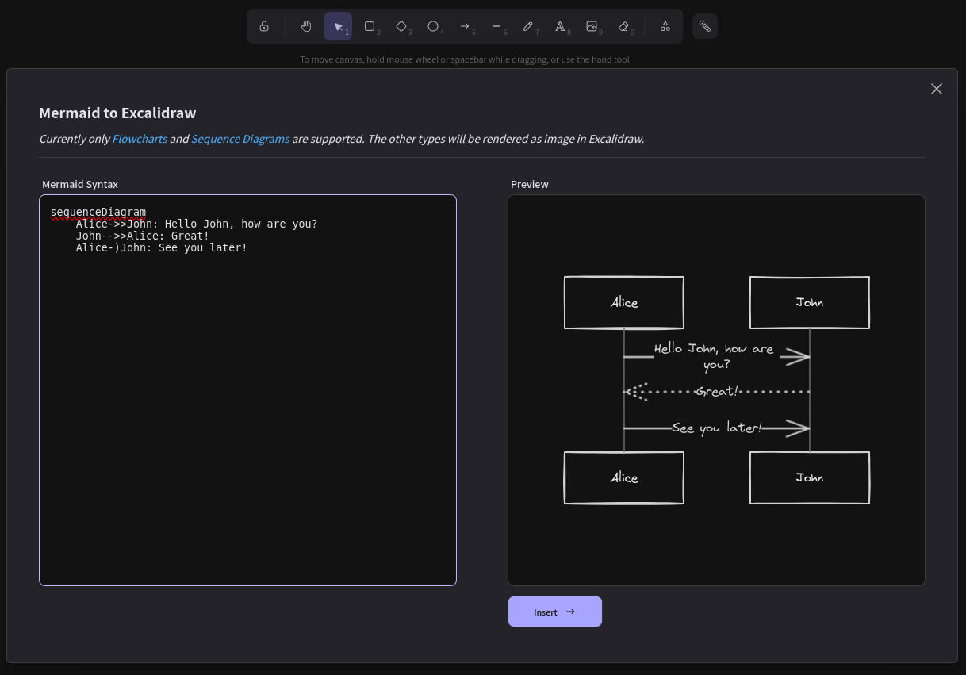Click the 'John-->>Alice: Great!' syntax line

pos(143,236)
